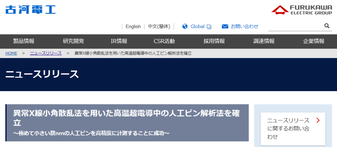The height and width of the screenshot is (147, 337).
Task: Click the external-window icon after Global
Action: click(209, 27)
